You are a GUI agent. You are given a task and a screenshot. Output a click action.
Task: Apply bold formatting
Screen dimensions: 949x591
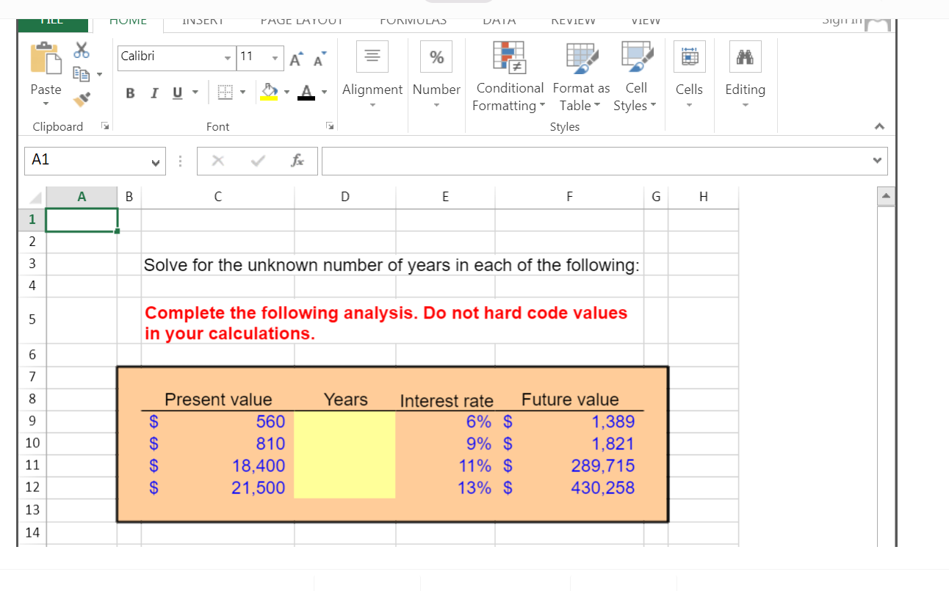tap(130, 93)
